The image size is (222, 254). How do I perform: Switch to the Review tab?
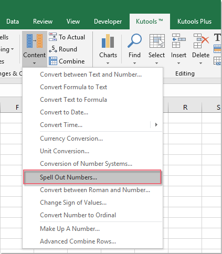(x=43, y=22)
